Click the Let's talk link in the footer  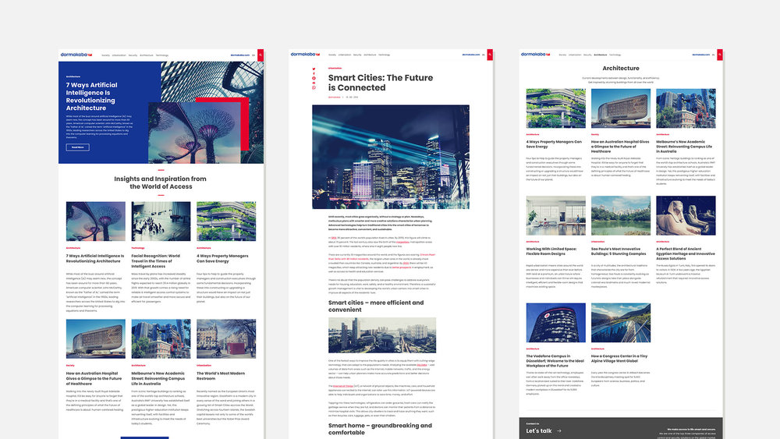539,431
